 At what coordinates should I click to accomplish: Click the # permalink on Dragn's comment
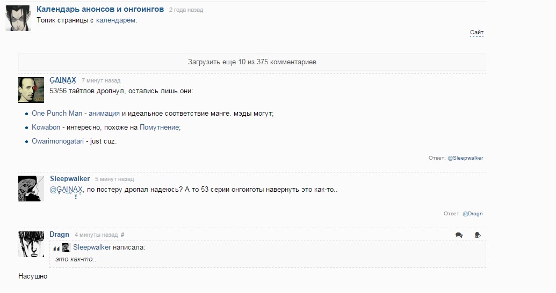click(x=122, y=235)
